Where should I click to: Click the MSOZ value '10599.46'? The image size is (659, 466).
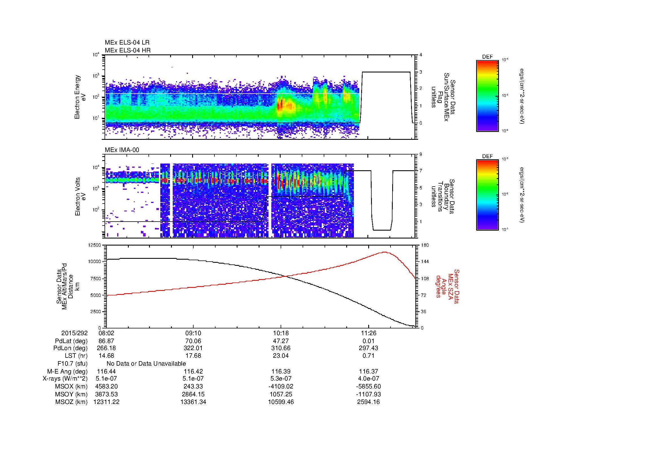point(281,402)
